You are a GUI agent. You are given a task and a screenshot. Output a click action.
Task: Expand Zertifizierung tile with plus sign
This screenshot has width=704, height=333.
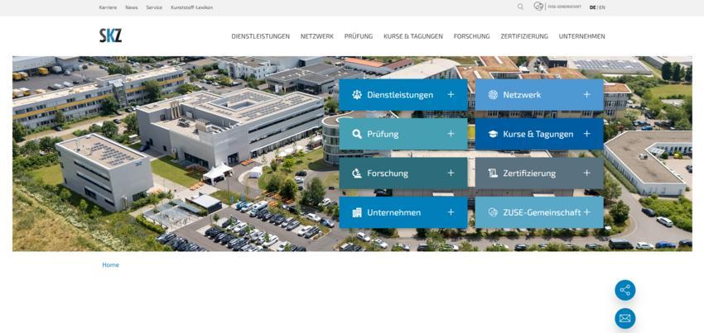pos(586,173)
